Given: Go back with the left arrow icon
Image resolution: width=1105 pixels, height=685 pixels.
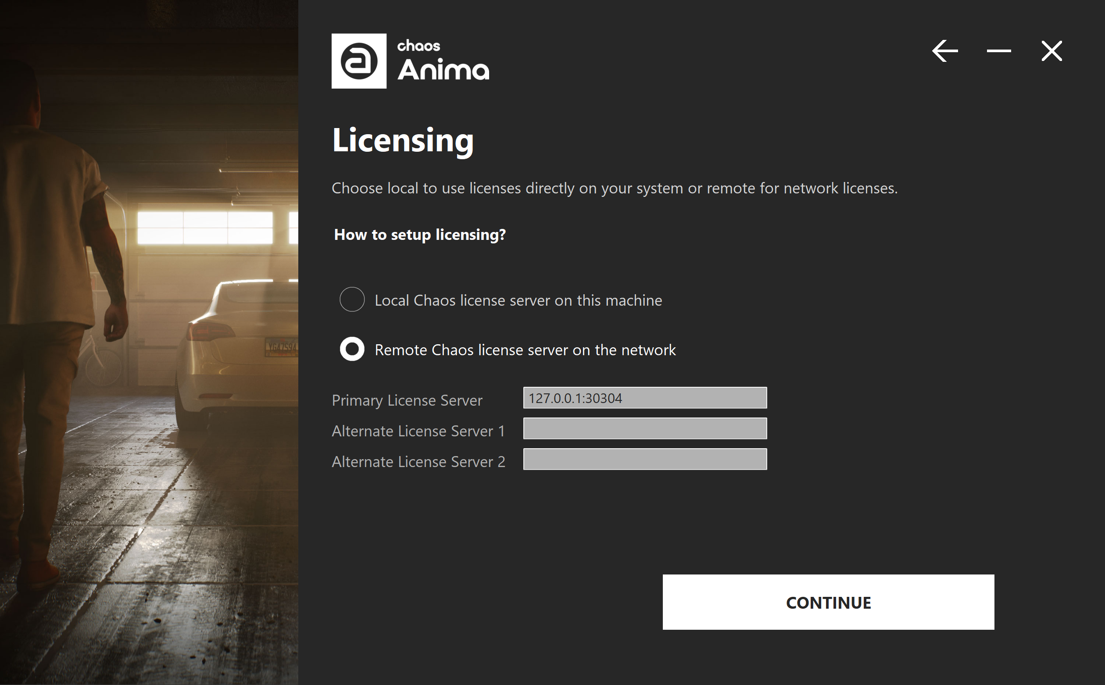Looking at the screenshot, I should click(x=944, y=51).
